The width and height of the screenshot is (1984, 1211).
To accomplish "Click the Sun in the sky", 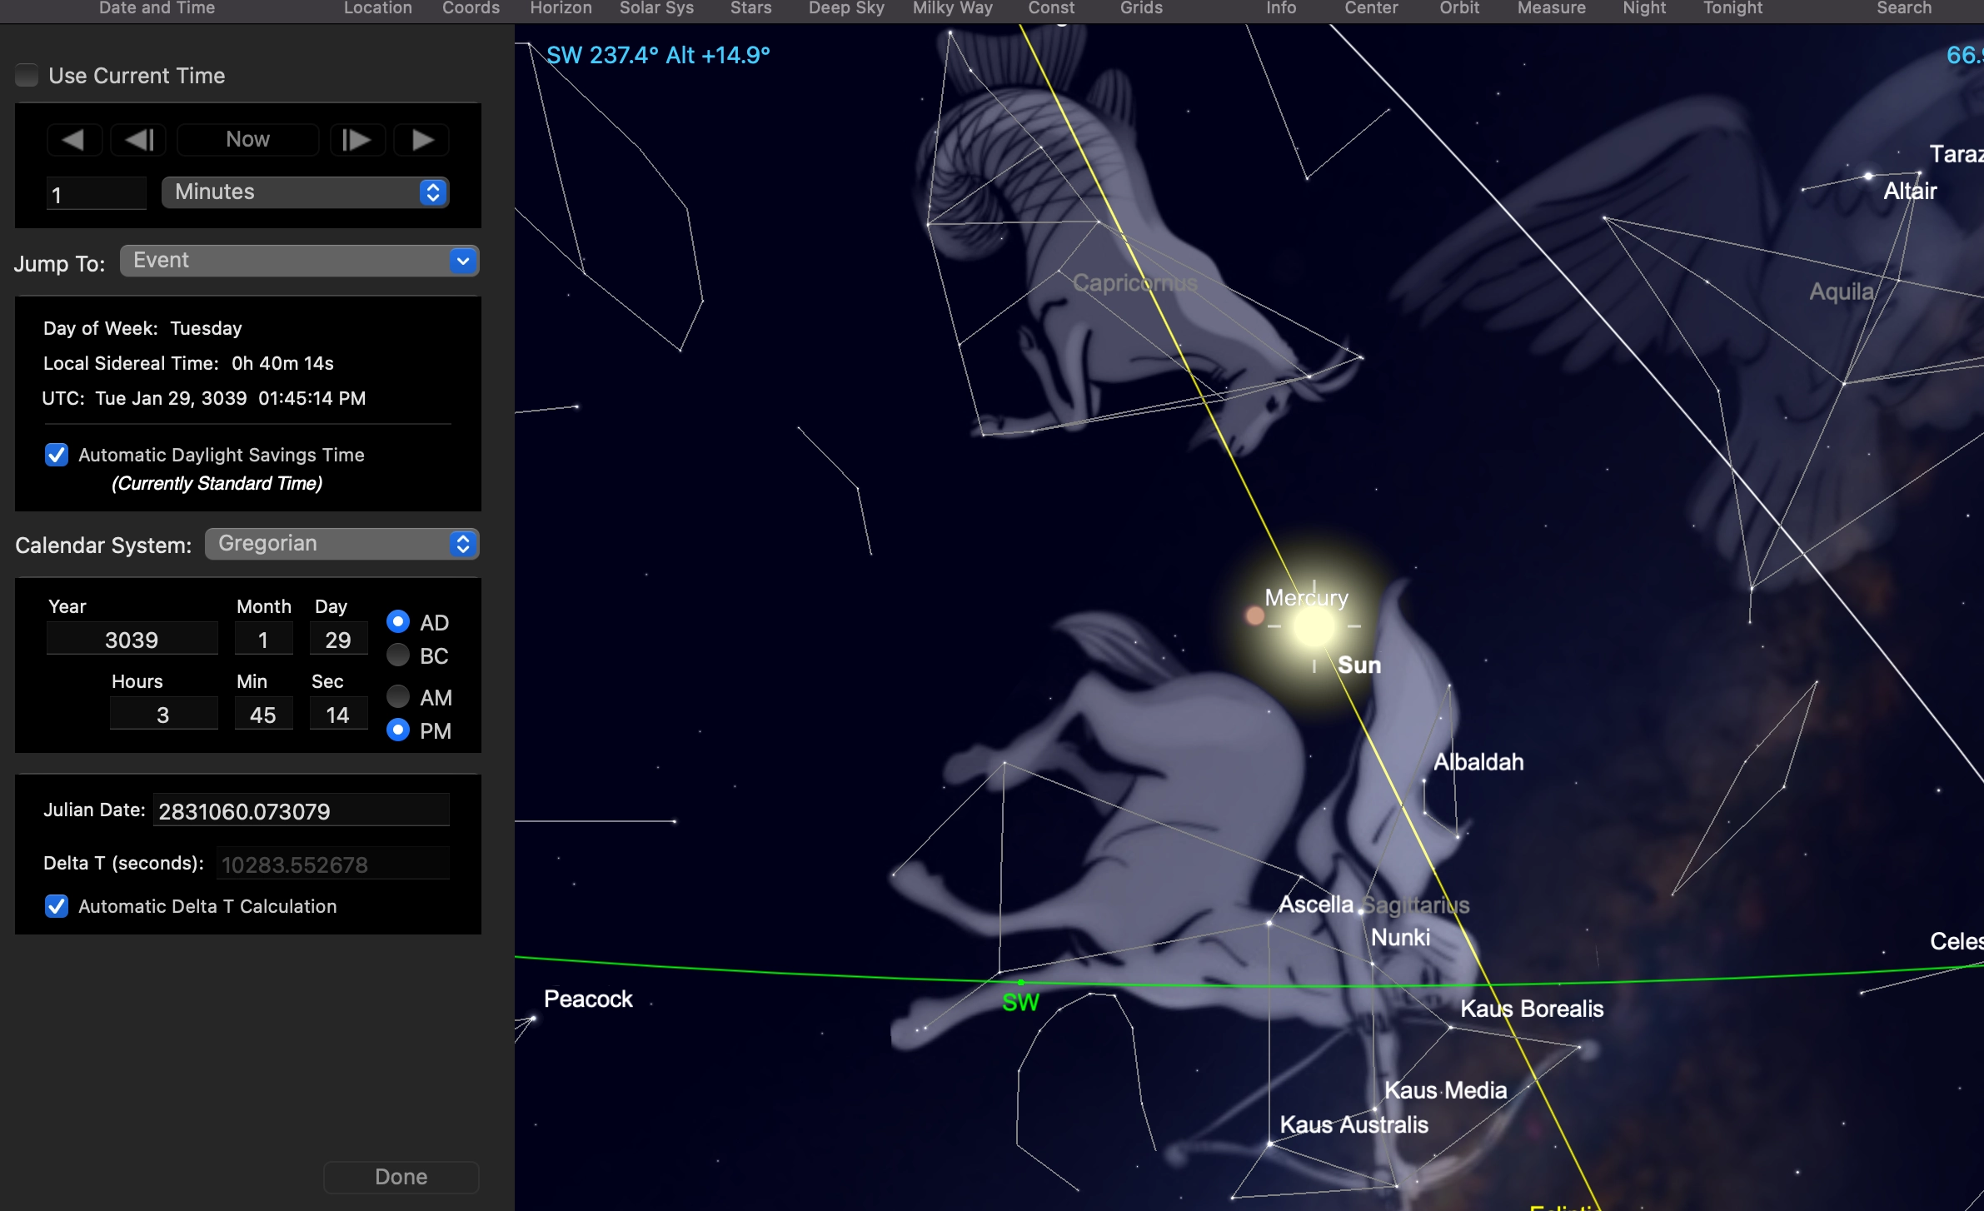I will pyautogui.click(x=1314, y=626).
